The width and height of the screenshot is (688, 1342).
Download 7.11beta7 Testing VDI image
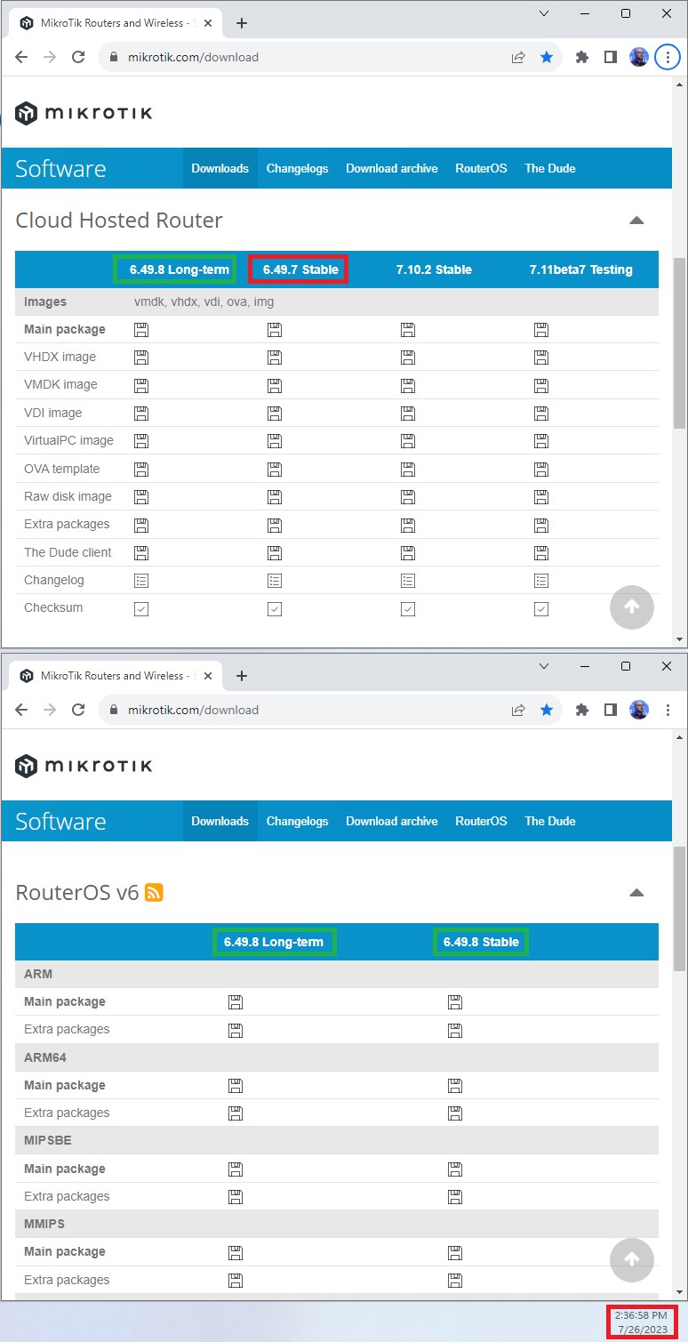pos(540,414)
